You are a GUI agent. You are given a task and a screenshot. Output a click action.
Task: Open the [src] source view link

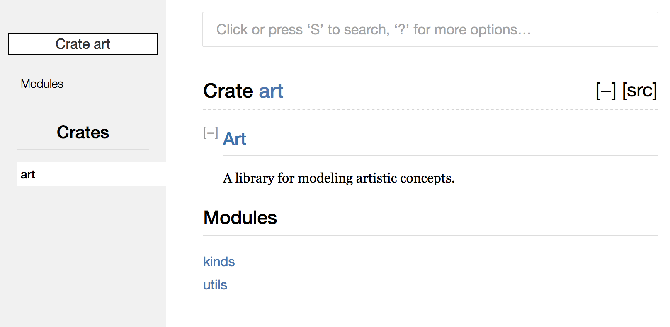click(639, 91)
